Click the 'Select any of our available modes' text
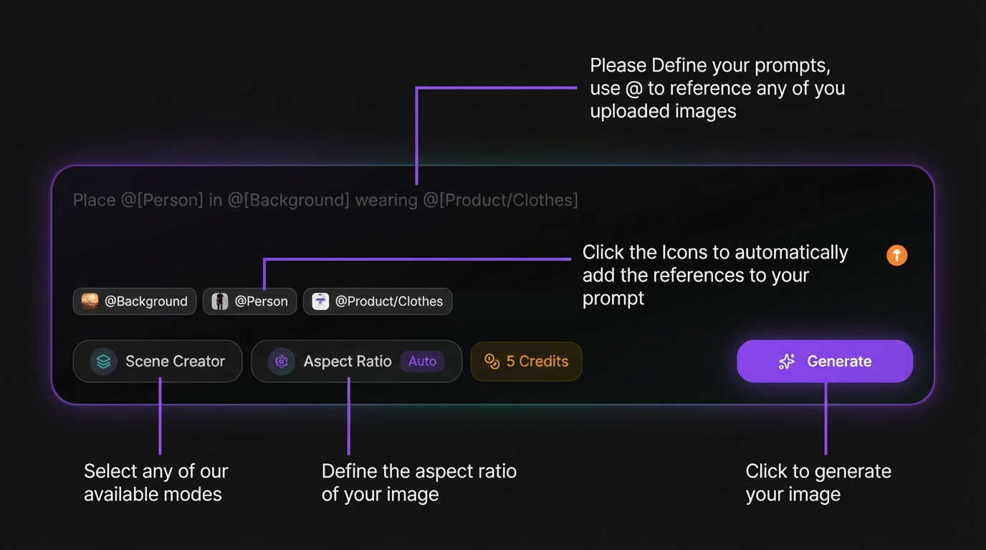Image resolution: width=986 pixels, height=550 pixels. coord(155,482)
